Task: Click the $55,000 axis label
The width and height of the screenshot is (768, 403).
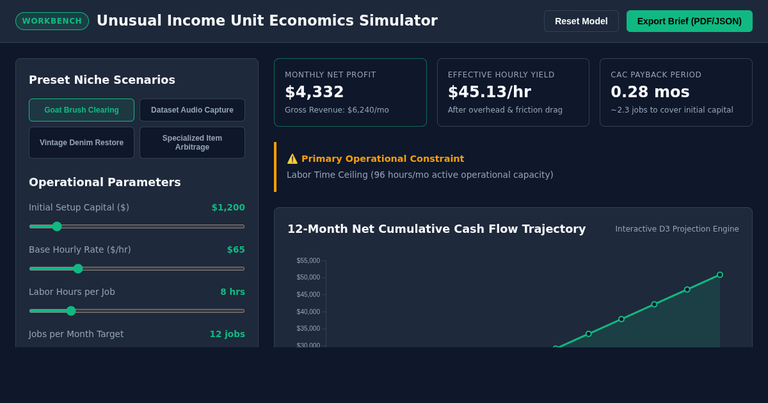Action: 308,261
